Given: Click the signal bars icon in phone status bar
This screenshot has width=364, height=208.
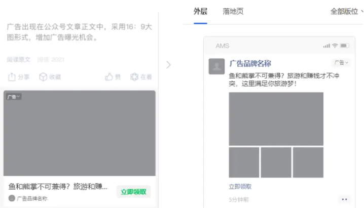Looking at the screenshot, I should [326, 46].
